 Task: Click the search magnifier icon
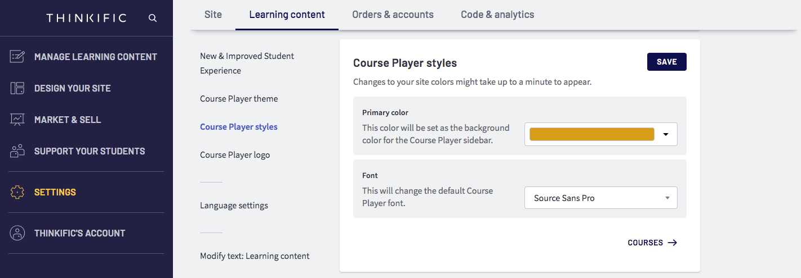(x=153, y=18)
